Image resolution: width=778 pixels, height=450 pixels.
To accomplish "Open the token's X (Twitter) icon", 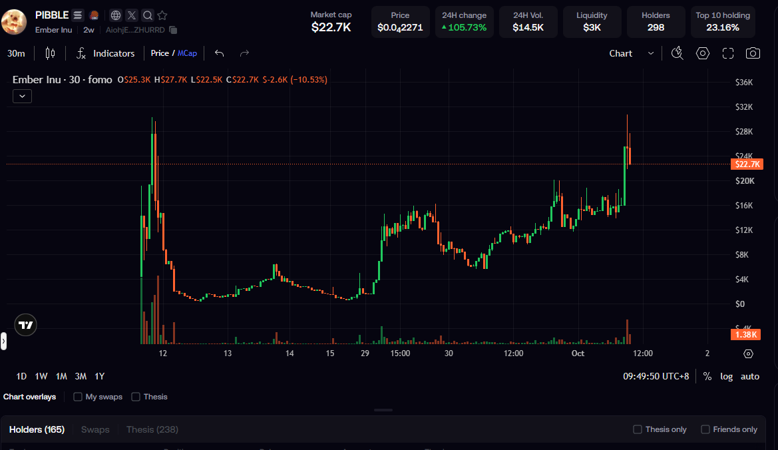I will coord(132,15).
